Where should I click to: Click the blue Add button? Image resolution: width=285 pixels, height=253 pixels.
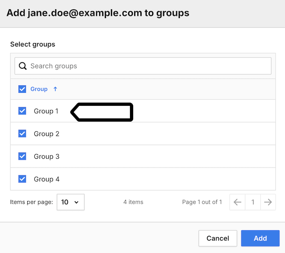coord(260,238)
